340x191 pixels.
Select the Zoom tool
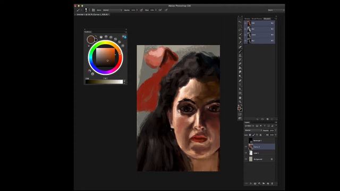click(240, 102)
